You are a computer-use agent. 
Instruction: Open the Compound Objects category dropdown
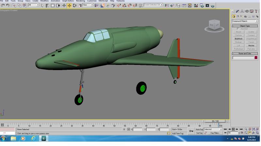pyautogui.click(x=245, y=21)
